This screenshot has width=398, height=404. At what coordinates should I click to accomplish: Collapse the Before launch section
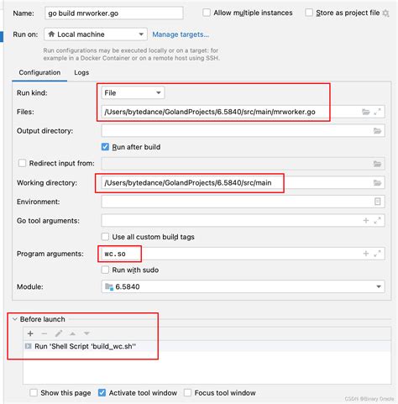15,319
